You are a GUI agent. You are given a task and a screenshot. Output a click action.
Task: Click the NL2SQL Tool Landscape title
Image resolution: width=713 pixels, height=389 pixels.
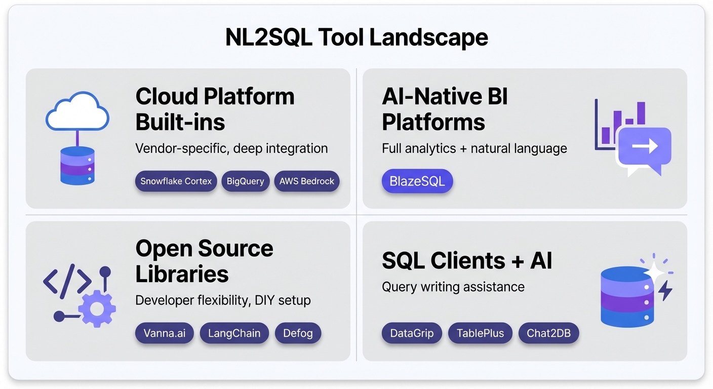tap(356, 37)
